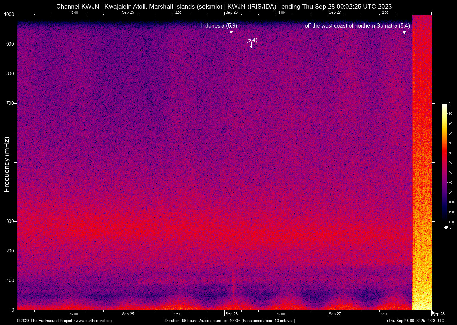Select the "-100" color scale label
This screenshot has width=457, height=325.
[450, 202]
